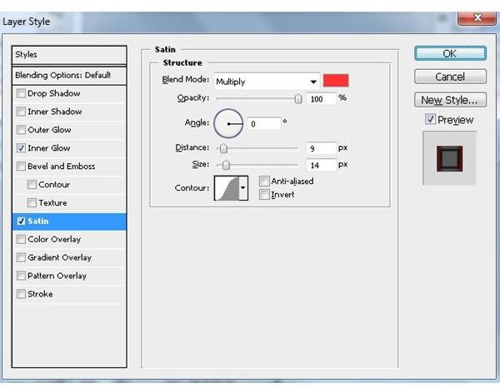Image resolution: width=500 pixels, height=388 pixels.
Task: Uncheck the Preview checkbox
Action: pyautogui.click(x=430, y=119)
